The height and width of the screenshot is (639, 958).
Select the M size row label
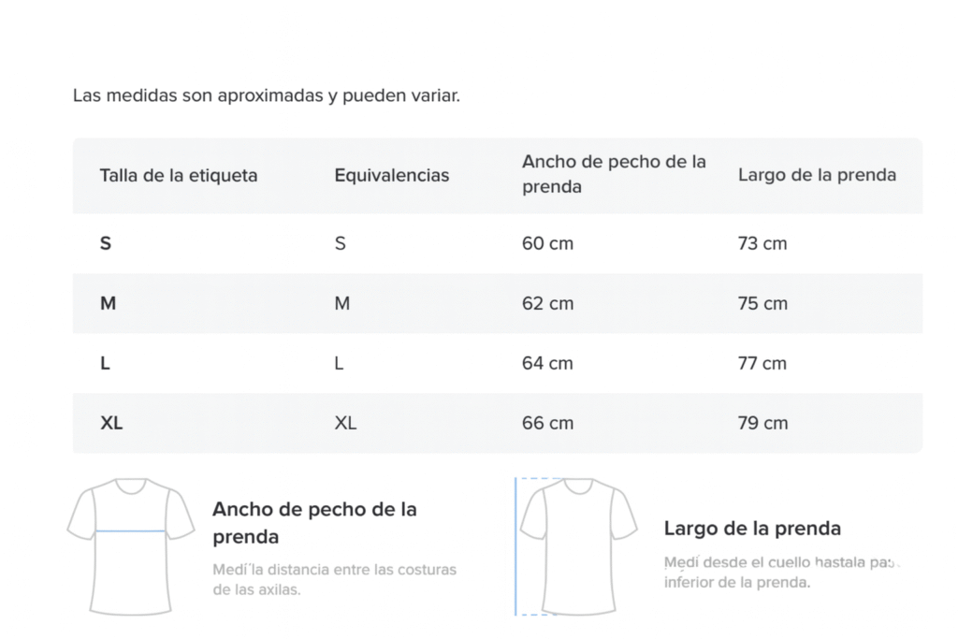(109, 303)
